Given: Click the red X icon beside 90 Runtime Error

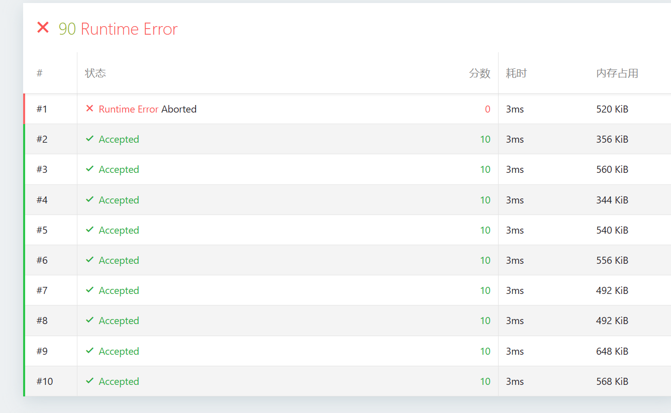Looking at the screenshot, I should coord(43,28).
